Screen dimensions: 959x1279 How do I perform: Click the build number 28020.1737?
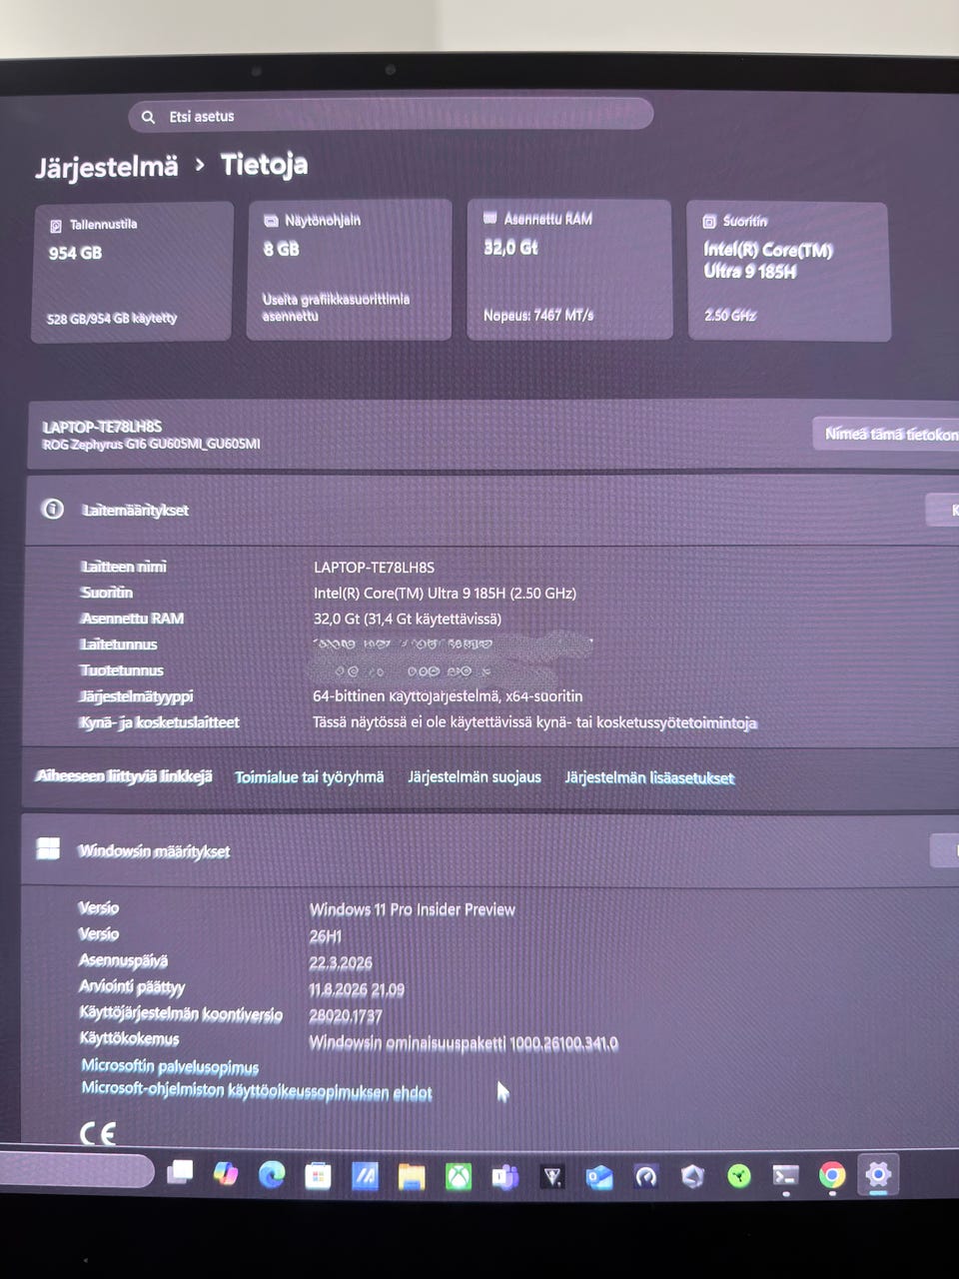tap(346, 1016)
